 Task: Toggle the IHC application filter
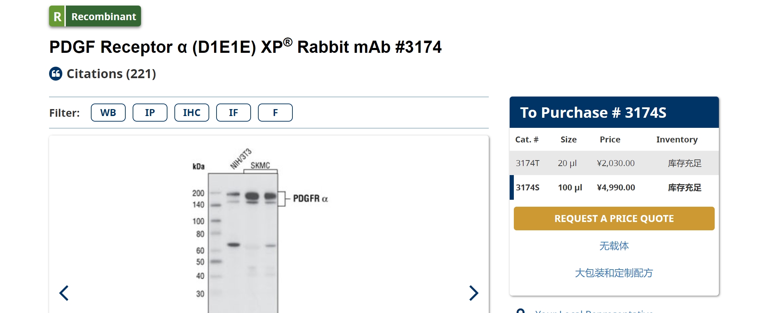[x=192, y=113]
